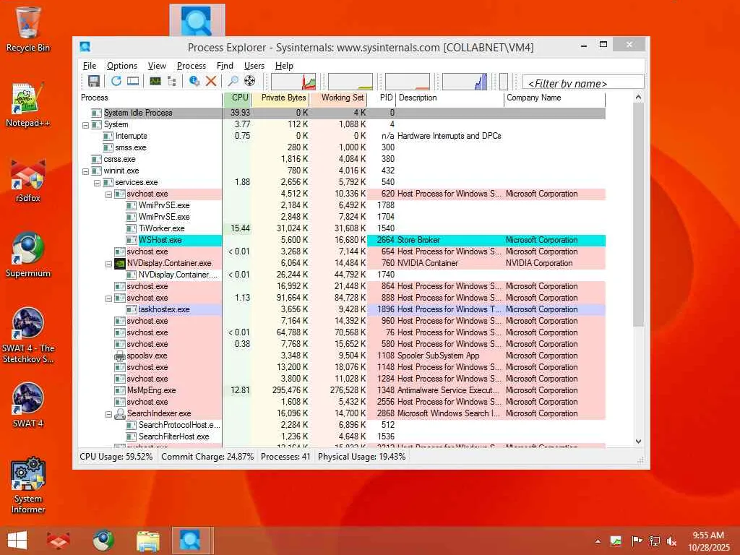Collapse the NVDisplay.Container.exe parent node
The width and height of the screenshot is (740, 555).
[108, 264]
